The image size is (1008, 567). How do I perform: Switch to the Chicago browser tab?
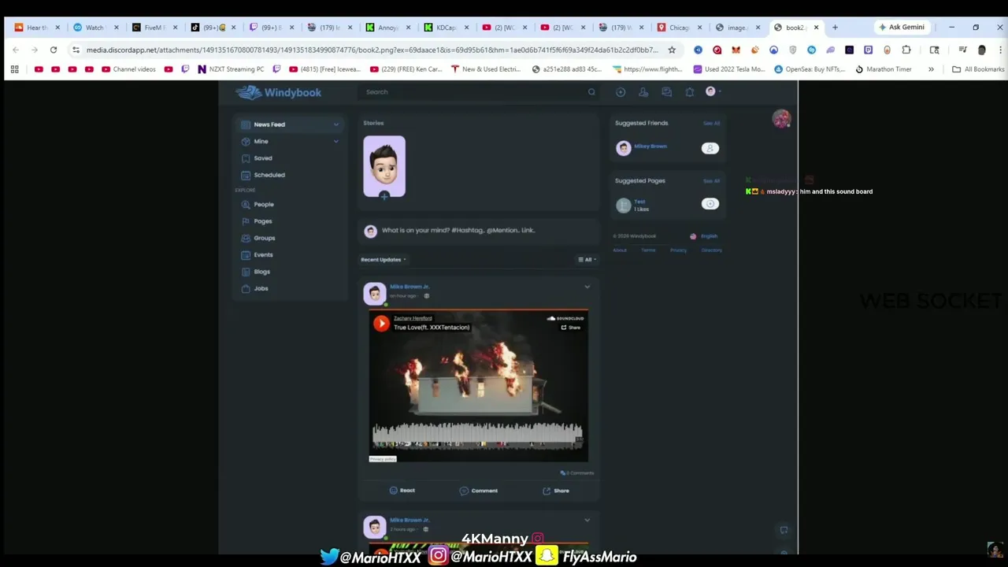point(679,28)
